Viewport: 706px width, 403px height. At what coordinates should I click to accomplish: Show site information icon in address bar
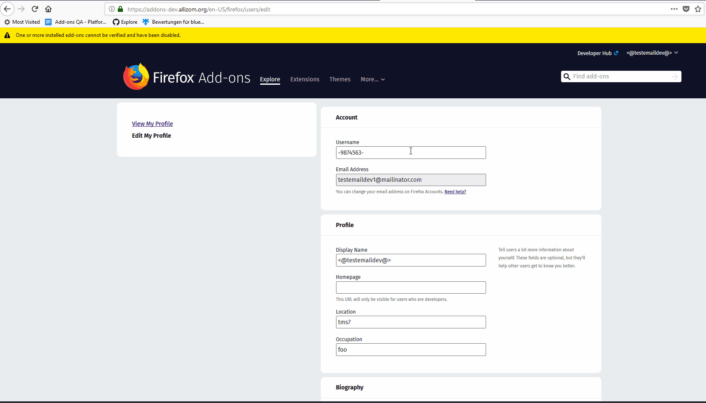pyautogui.click(x=112, y=9)
